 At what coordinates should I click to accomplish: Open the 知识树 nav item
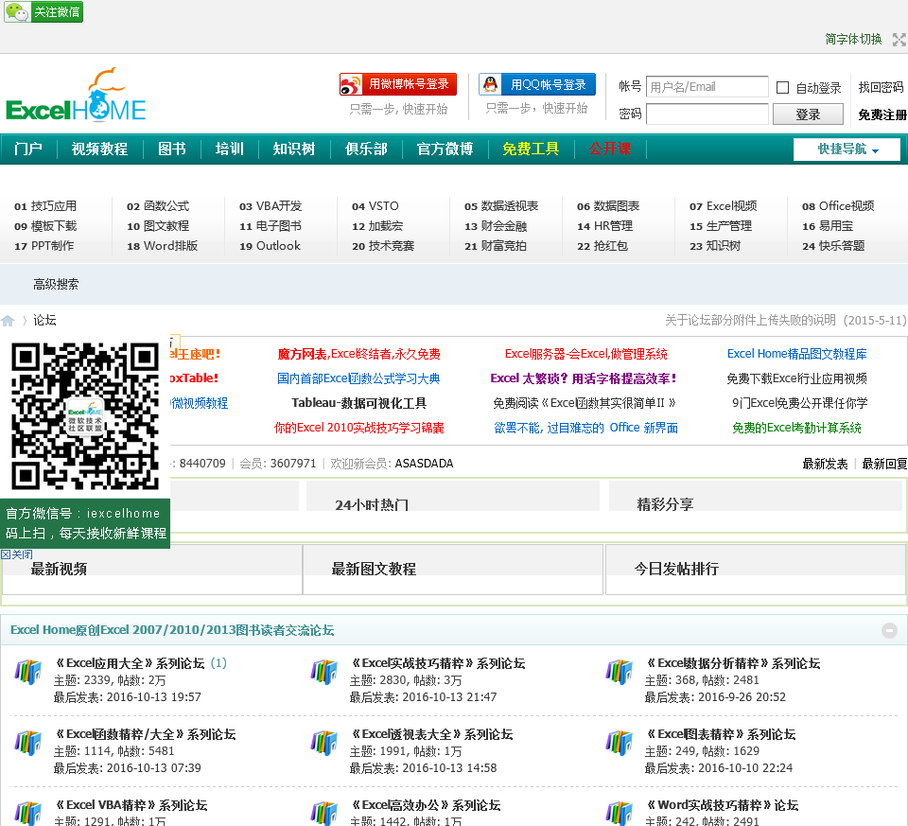tap(294, 149)
